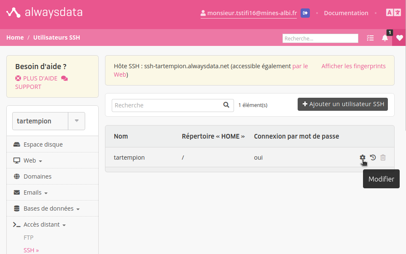Click Ajouter un utilisateur SSH button
Image resolution: width=406 pixels, height=254 pixels.
342,104
